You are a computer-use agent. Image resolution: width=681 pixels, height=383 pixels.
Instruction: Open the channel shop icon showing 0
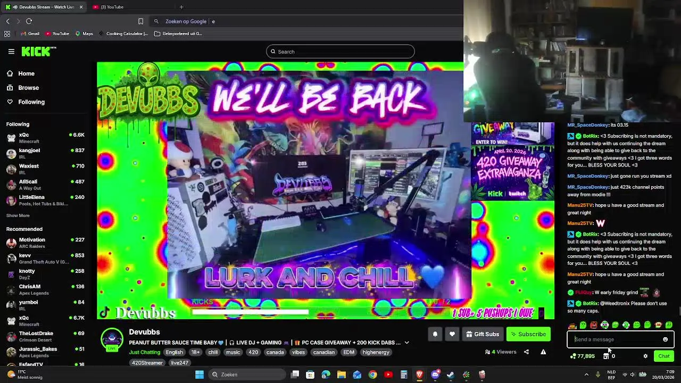coord(609,356)
